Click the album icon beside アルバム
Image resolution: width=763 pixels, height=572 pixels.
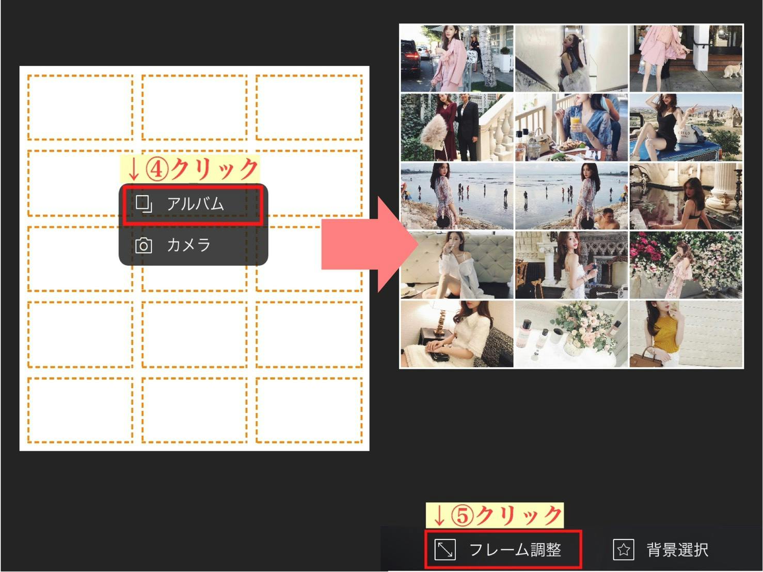(x=144, y=204)
